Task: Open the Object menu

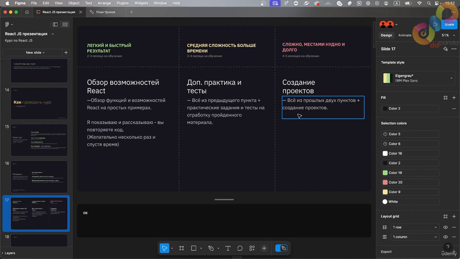Action: point(74,3)
